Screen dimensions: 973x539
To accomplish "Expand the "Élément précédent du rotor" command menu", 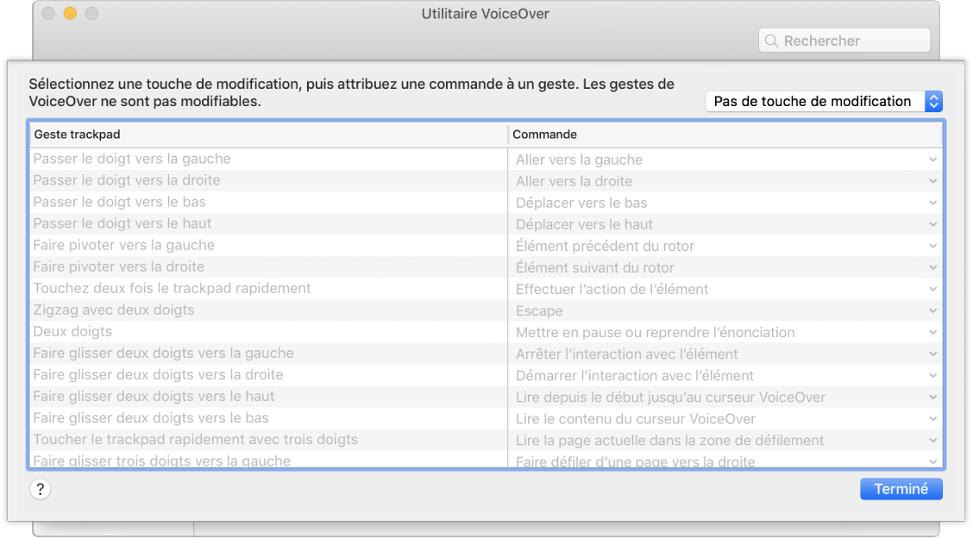I will (932, 245).
